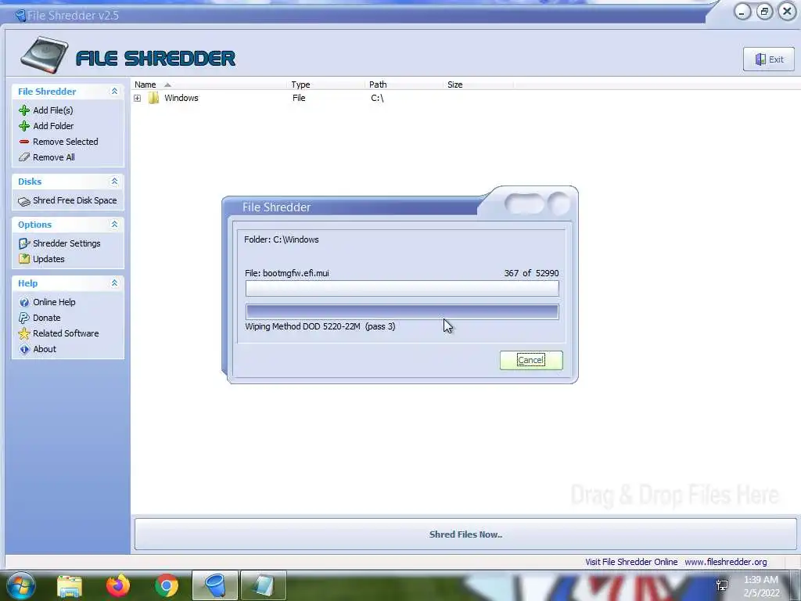This screenshot has height=601, width=801.
Task: Click the Shred Free Disk Space label
Action: 74,200
